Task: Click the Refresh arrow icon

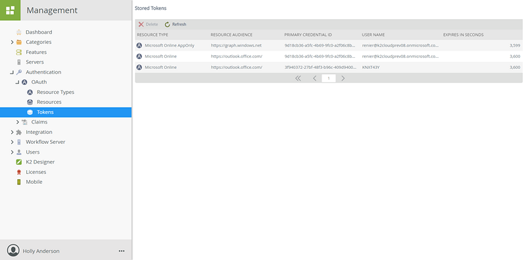Action: click(168, 24)
